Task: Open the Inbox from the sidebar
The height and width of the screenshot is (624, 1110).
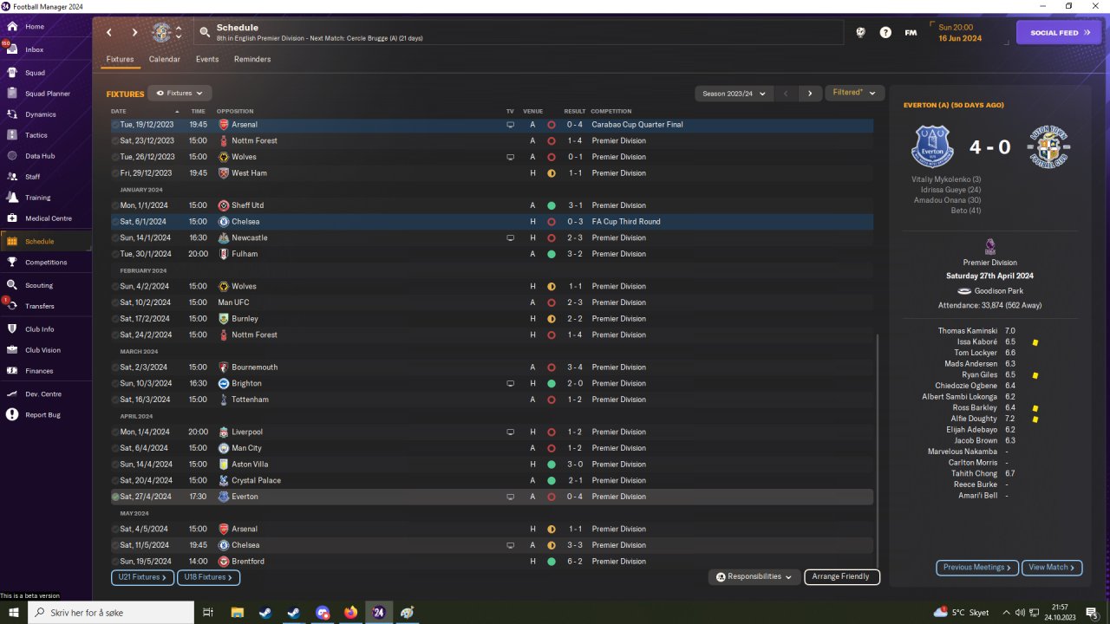Action: (35, 49)
